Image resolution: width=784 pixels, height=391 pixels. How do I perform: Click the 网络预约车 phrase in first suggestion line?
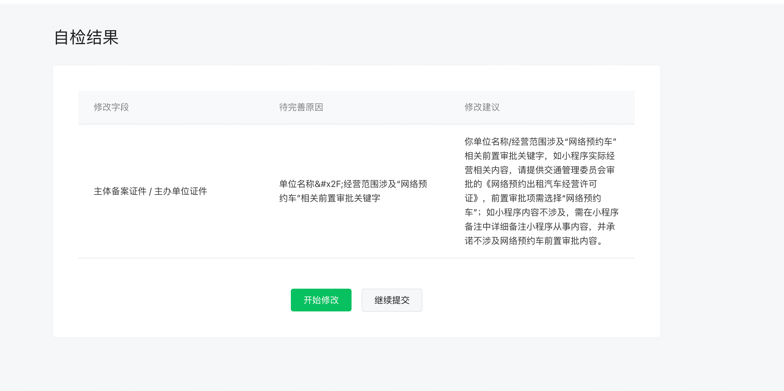coord(590,141)
